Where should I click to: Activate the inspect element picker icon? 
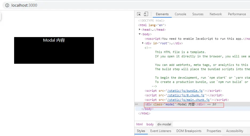(139, 14)
